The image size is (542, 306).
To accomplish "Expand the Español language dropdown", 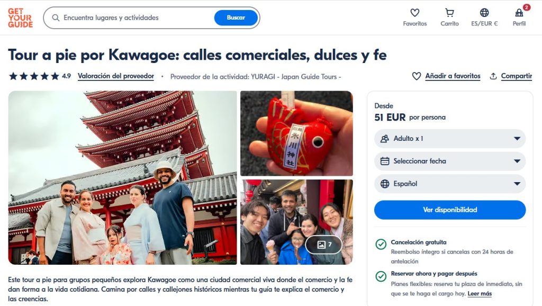I will (450, 184).
